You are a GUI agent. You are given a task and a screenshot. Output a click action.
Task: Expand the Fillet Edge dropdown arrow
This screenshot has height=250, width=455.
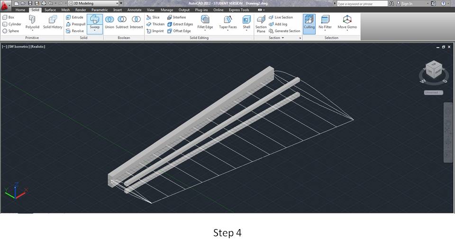[205, 30]
